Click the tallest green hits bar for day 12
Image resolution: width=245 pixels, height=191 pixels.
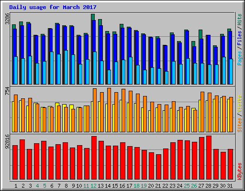pos(93,17)
